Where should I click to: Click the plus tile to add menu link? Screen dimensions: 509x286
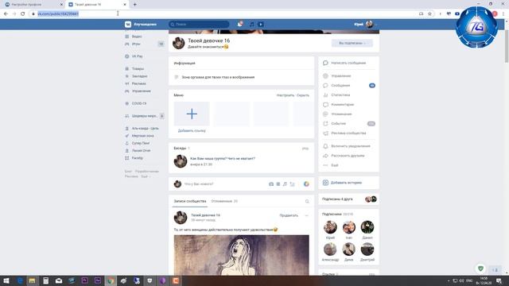pyautogui.click(x=192, y=114)
